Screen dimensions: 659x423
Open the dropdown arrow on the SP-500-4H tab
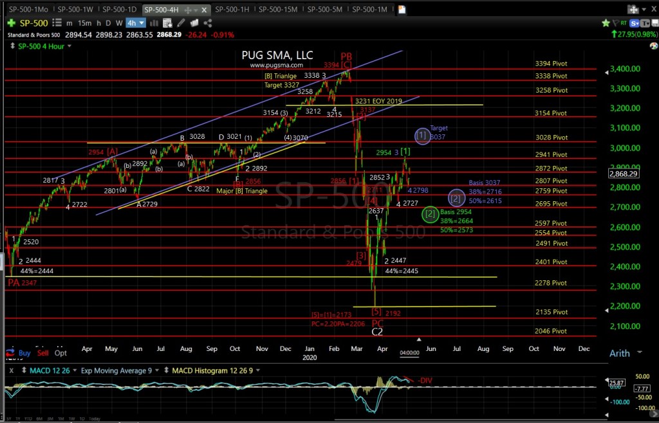tap(196, 9)
